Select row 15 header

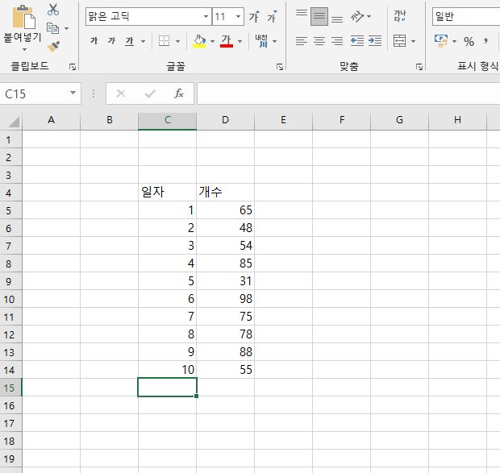10,388
